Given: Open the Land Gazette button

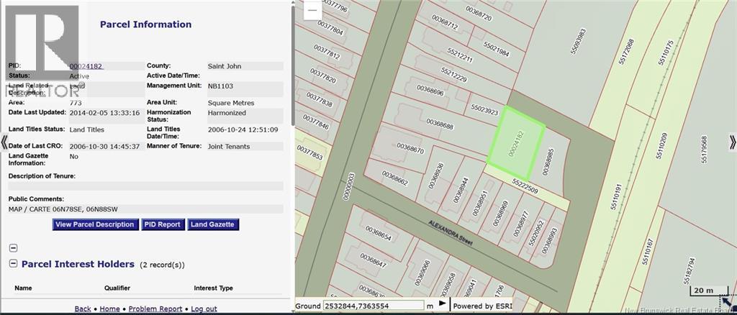Looking at the screenshot, I should (212, 224).
